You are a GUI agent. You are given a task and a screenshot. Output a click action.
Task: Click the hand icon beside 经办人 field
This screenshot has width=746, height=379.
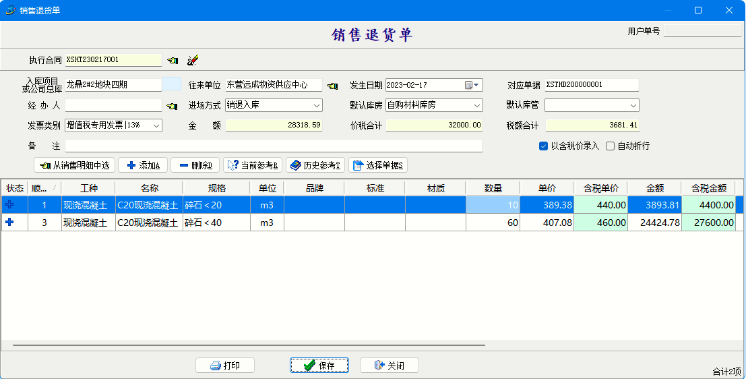pos(172,106)
